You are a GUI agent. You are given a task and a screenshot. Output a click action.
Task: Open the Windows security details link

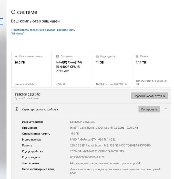pyautogui.click(x=43, y=32)
